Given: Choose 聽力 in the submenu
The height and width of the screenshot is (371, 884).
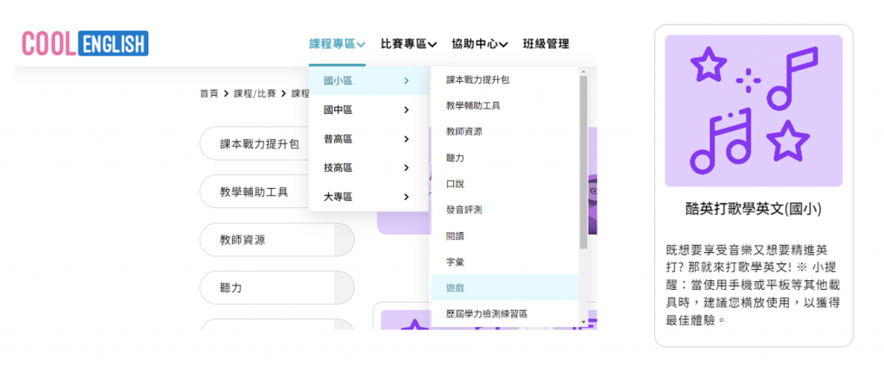Looking at the screenshot, I should click(x=504, y=158).
